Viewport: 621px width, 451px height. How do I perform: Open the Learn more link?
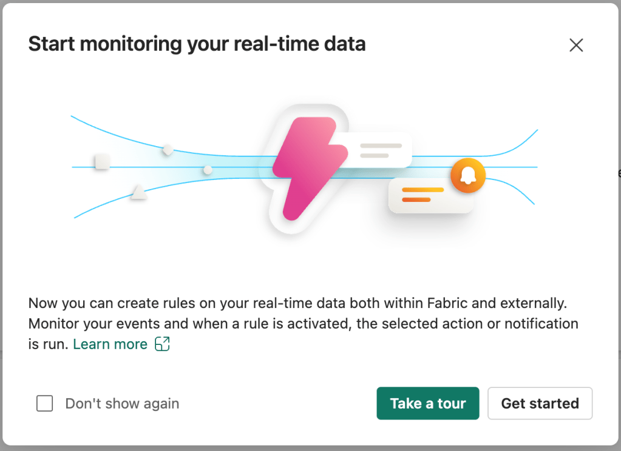point(110,344)
